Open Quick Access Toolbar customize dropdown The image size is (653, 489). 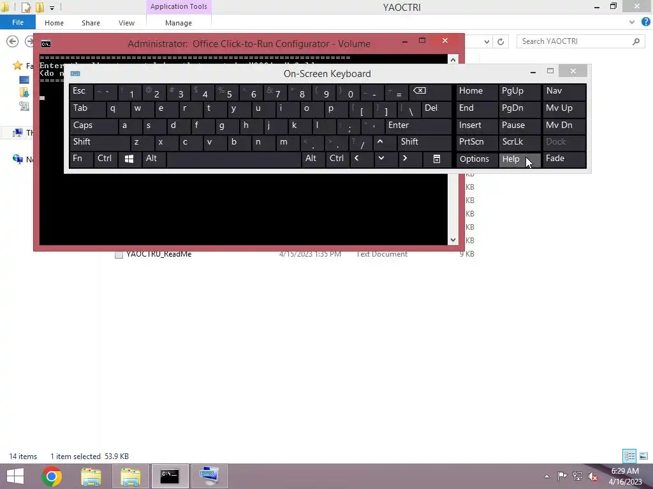[52, 8]
